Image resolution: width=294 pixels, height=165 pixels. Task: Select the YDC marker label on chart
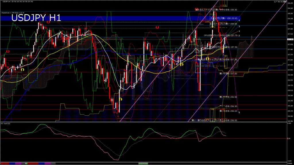[x=198, y=46]
